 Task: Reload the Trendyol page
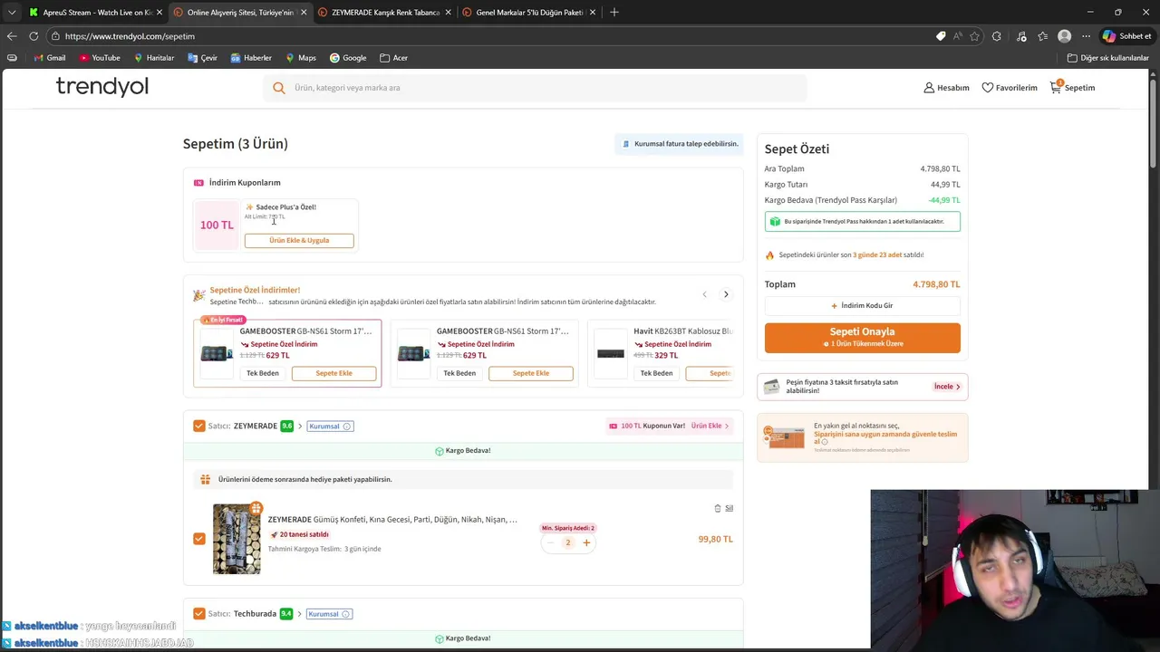pyautogui.click(x=34, y=36)
